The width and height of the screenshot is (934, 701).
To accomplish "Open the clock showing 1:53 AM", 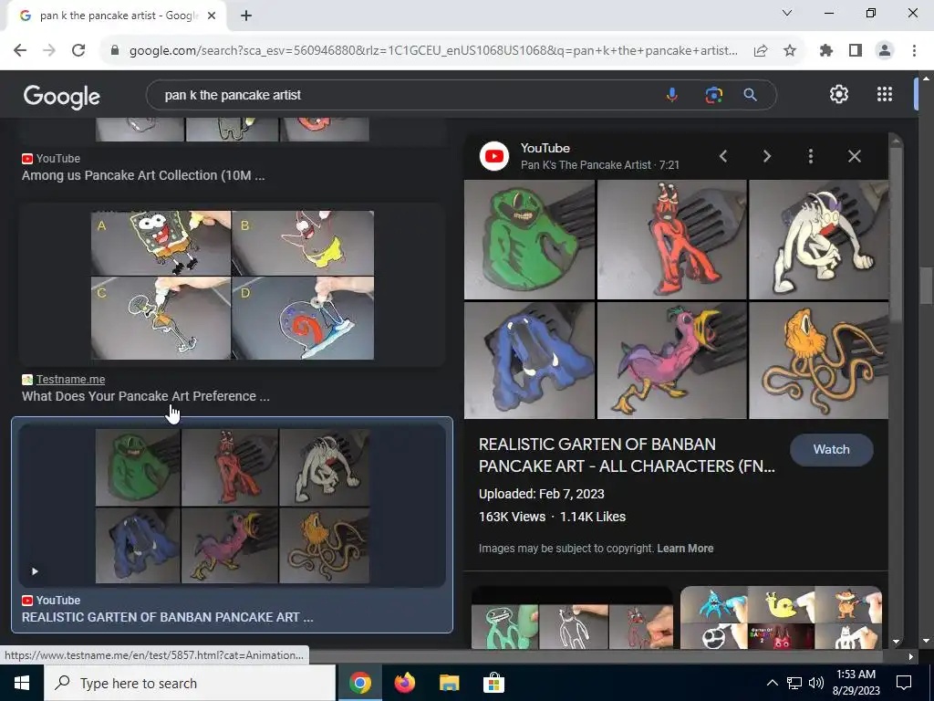I will (x=857, y=683).
